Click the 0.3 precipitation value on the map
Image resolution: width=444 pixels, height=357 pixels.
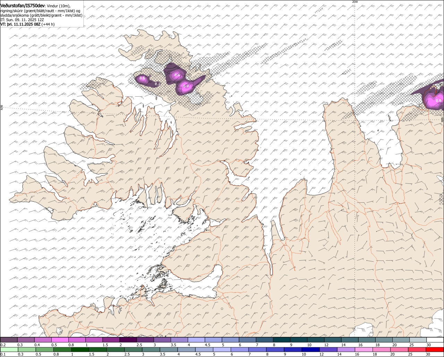pyautogui.click(x=157, y=84)
